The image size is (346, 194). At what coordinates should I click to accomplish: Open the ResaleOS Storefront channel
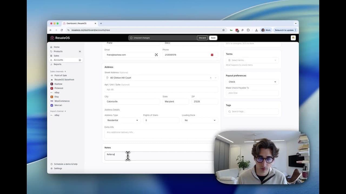click(64, 79)
